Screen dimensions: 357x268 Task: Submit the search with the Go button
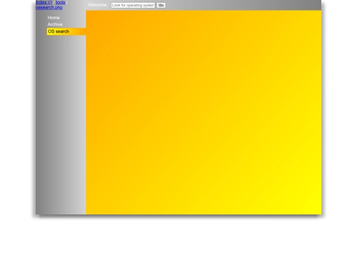click(161, 5)
